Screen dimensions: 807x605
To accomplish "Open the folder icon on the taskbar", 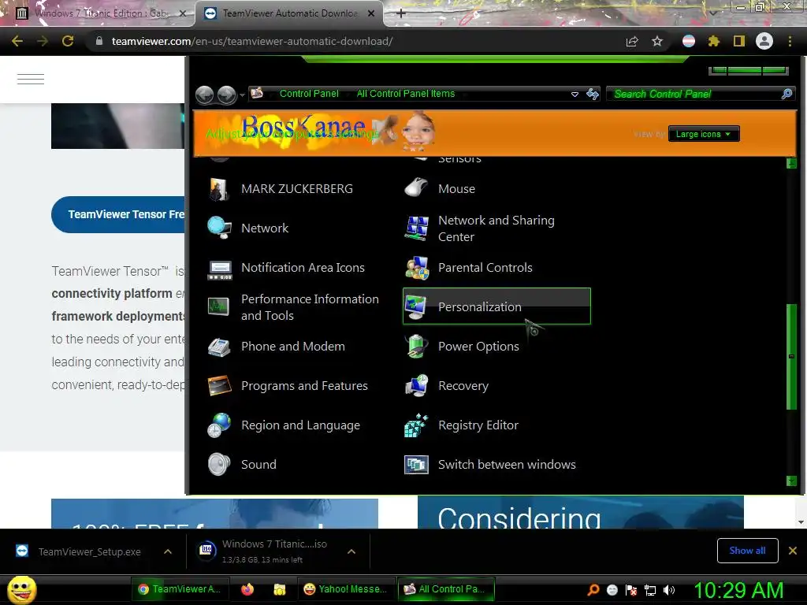I will pos(280,589).
